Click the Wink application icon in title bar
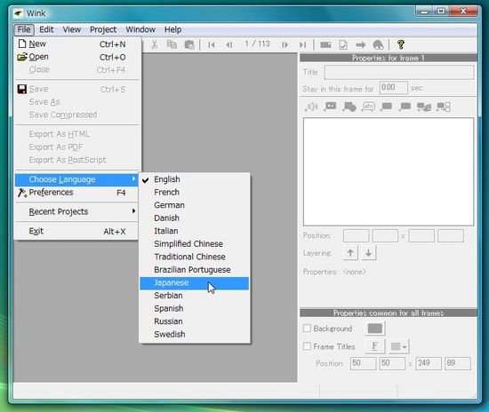This screenshot has width=489, height=412. (19, 13)
